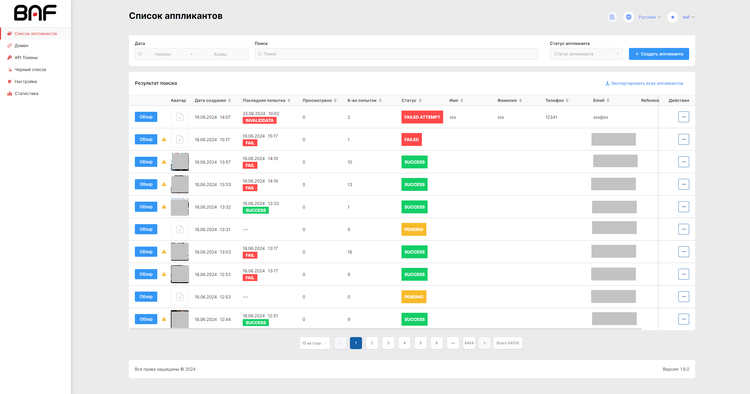Viewport: 750px width, 394px height.
Task: Click Обзор for the 19.06.2024 14:07 row
Action: pyautogui.click(x=146, y=117)
